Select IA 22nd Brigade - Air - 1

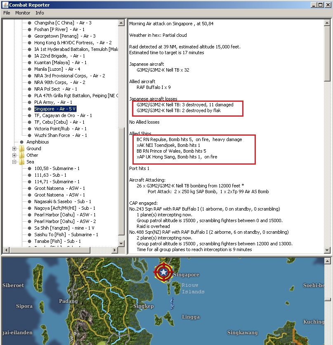click(59, 56)
